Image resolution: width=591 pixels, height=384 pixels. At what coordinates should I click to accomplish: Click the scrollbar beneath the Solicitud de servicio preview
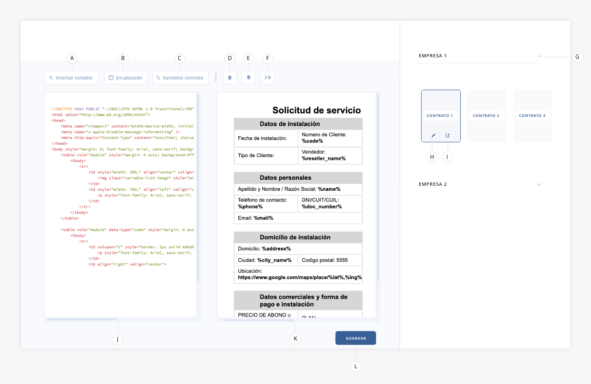pos(259,320)
